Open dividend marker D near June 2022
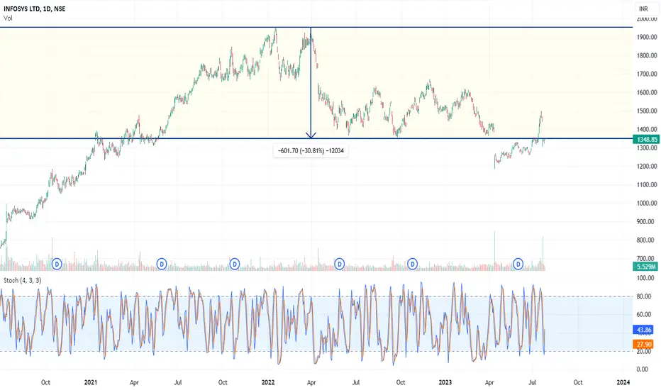This screenshot has width=661, height=390. click(339, 264)
